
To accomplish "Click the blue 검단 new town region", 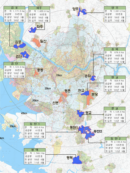I will pyautogui.click(x=25, y=55).
